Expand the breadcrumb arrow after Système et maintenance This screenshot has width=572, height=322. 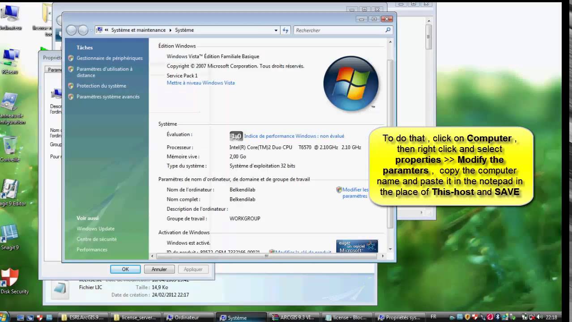pyautogui.click(x=171, y=30)
